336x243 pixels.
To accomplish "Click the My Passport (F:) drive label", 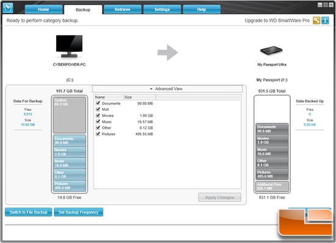I will [272, 80].
